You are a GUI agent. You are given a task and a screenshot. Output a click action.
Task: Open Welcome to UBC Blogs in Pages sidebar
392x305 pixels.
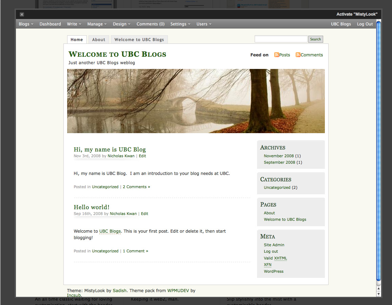(x=285, y=219)
